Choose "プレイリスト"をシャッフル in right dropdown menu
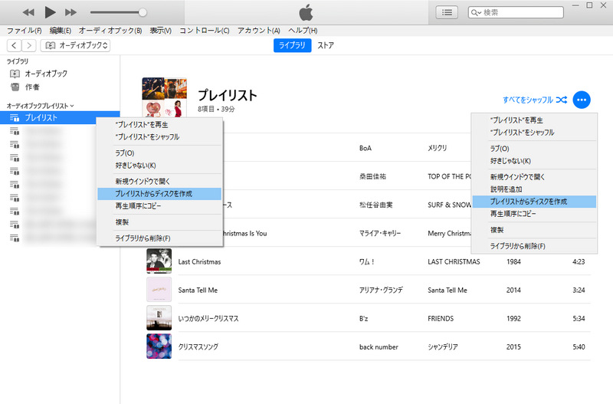Viewport: 613px width, 404px height. (534, 133)
